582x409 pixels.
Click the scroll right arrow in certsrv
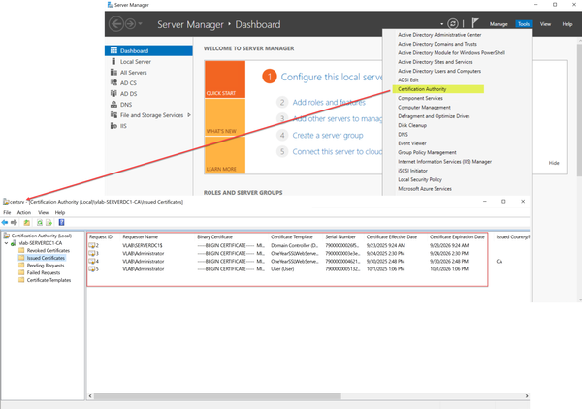coord(527,396)
